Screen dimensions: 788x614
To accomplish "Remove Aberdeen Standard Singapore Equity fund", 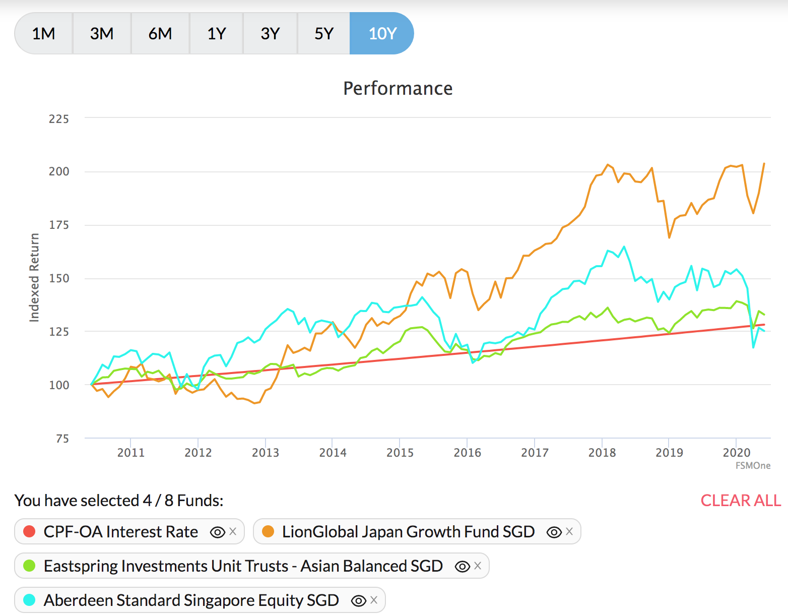I will (x=374, y=600).
